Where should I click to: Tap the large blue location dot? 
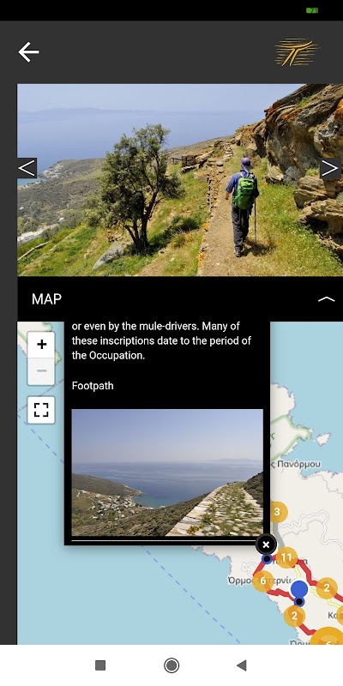click(299, 589)
